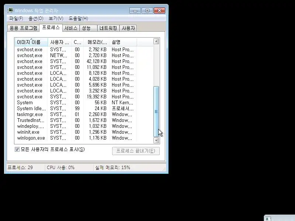This screenshot has width=295, height=221.
Task: Select the svchost.exe row using 2,792 KB
Action: (x=76, y=49)
